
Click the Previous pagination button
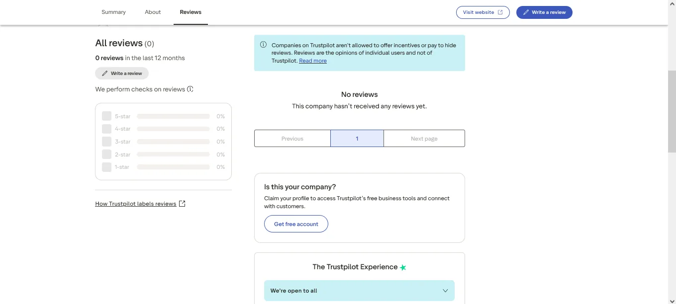coord(292,139)
